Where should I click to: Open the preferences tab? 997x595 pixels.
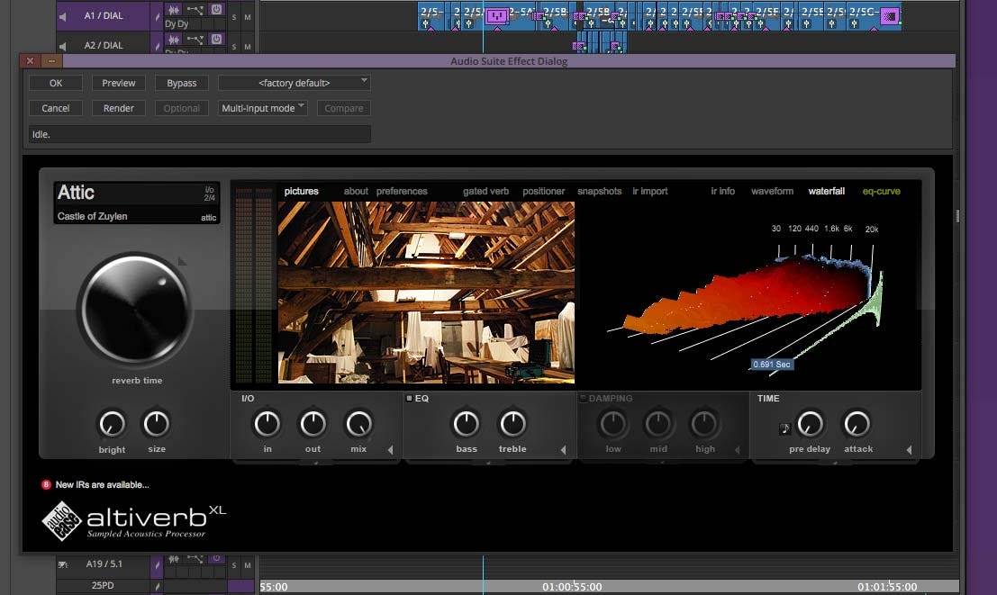coord(402,192)
